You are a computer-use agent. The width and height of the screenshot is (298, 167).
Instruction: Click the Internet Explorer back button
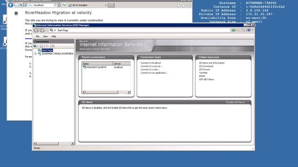[11, 5]
